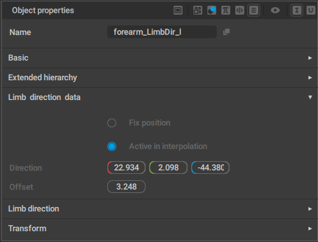
Task: Click the transform arrows icon in header
Action: pos(198,10)
